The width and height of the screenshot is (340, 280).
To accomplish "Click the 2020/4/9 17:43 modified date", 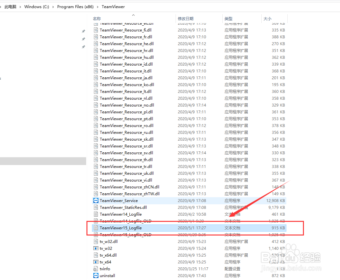I will pos(192,275).
